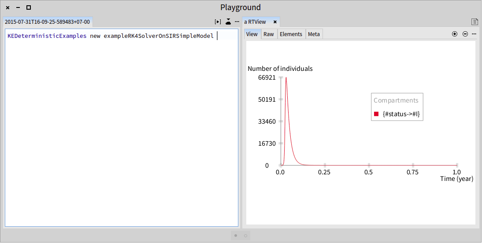Click the page icon in inspector corner
The height and width of the screenshot is (243, 482).
tap(475, 22)
